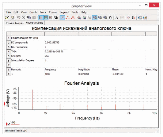Click the Save icon in toolbar
The height and width of the screenshot is (137, 163).
click(12, 18)
